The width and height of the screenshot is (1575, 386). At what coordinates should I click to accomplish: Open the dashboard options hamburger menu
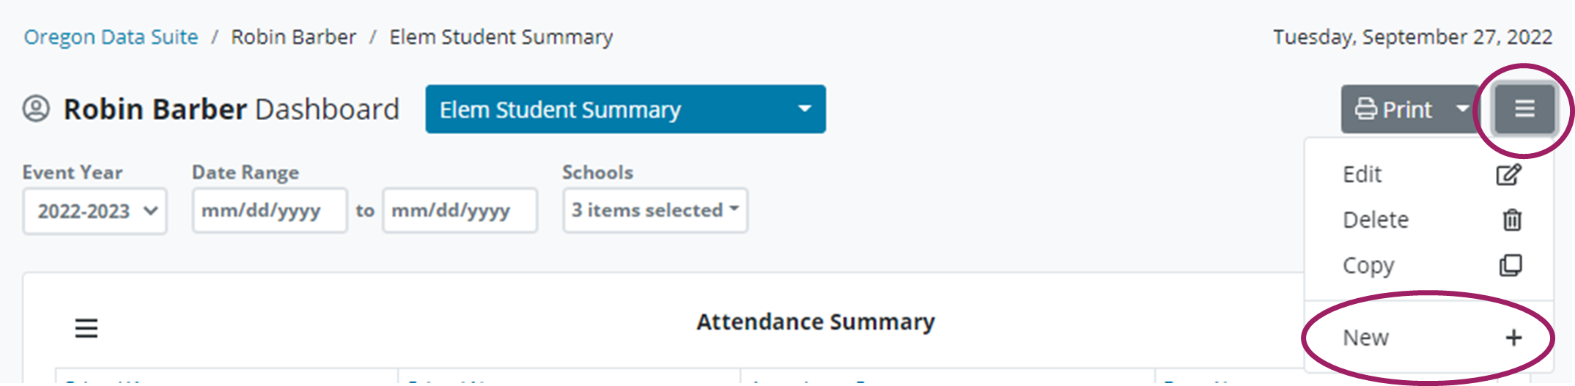click(x=1524, y=109)
